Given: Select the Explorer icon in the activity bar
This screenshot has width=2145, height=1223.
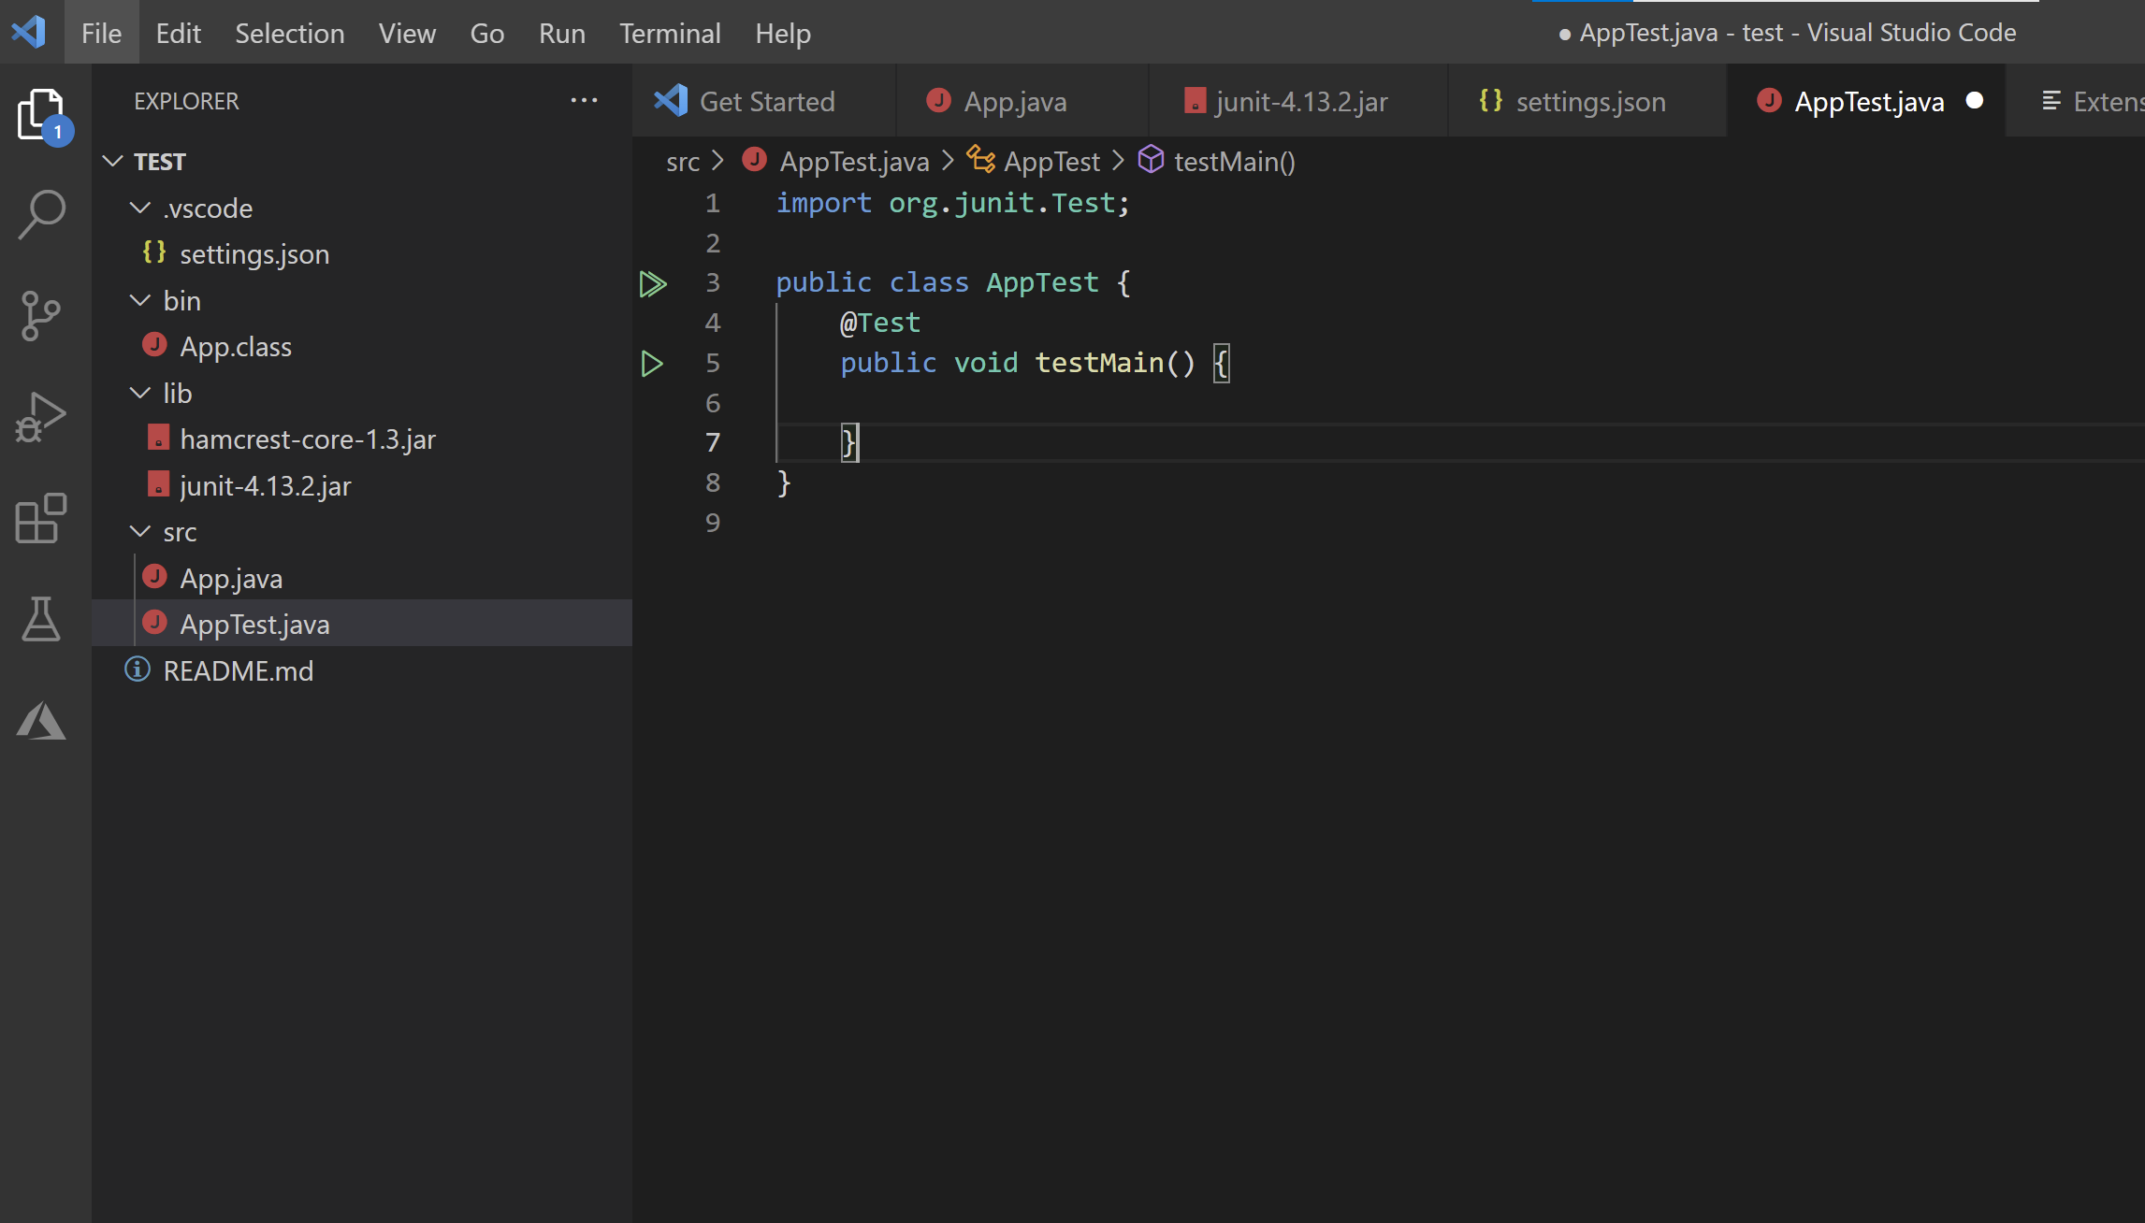Looking at the screenshot, I should (42, 112).
